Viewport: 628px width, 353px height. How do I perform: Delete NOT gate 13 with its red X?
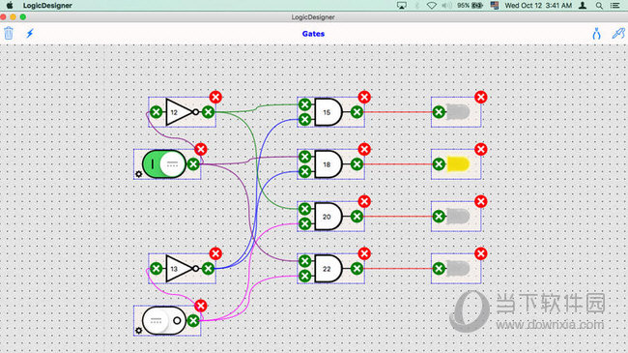click(215, 253)
